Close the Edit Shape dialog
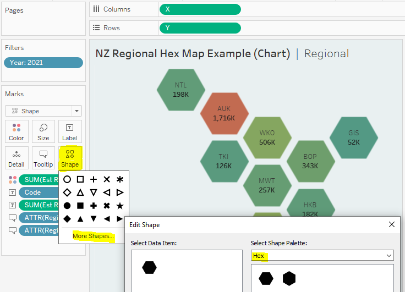405x292 pixels. 392,224
